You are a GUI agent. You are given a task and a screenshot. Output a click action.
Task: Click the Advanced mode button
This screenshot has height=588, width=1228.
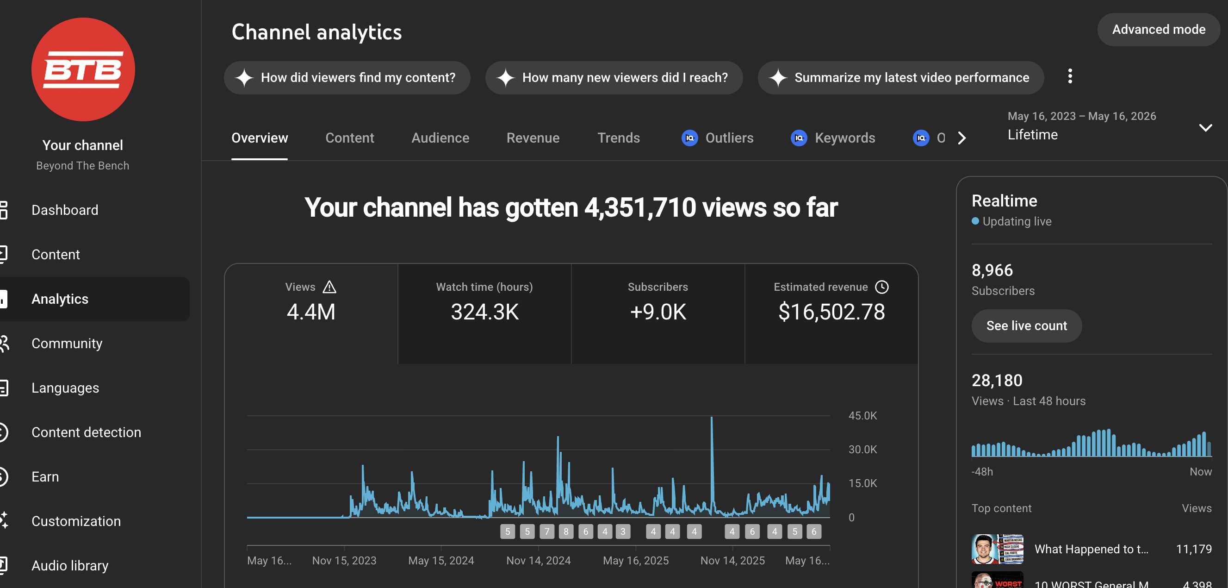[1159, 30]
